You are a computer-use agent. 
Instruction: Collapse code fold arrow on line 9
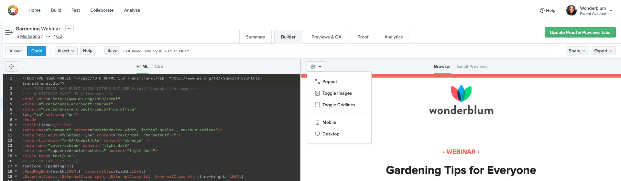point(16,125)
